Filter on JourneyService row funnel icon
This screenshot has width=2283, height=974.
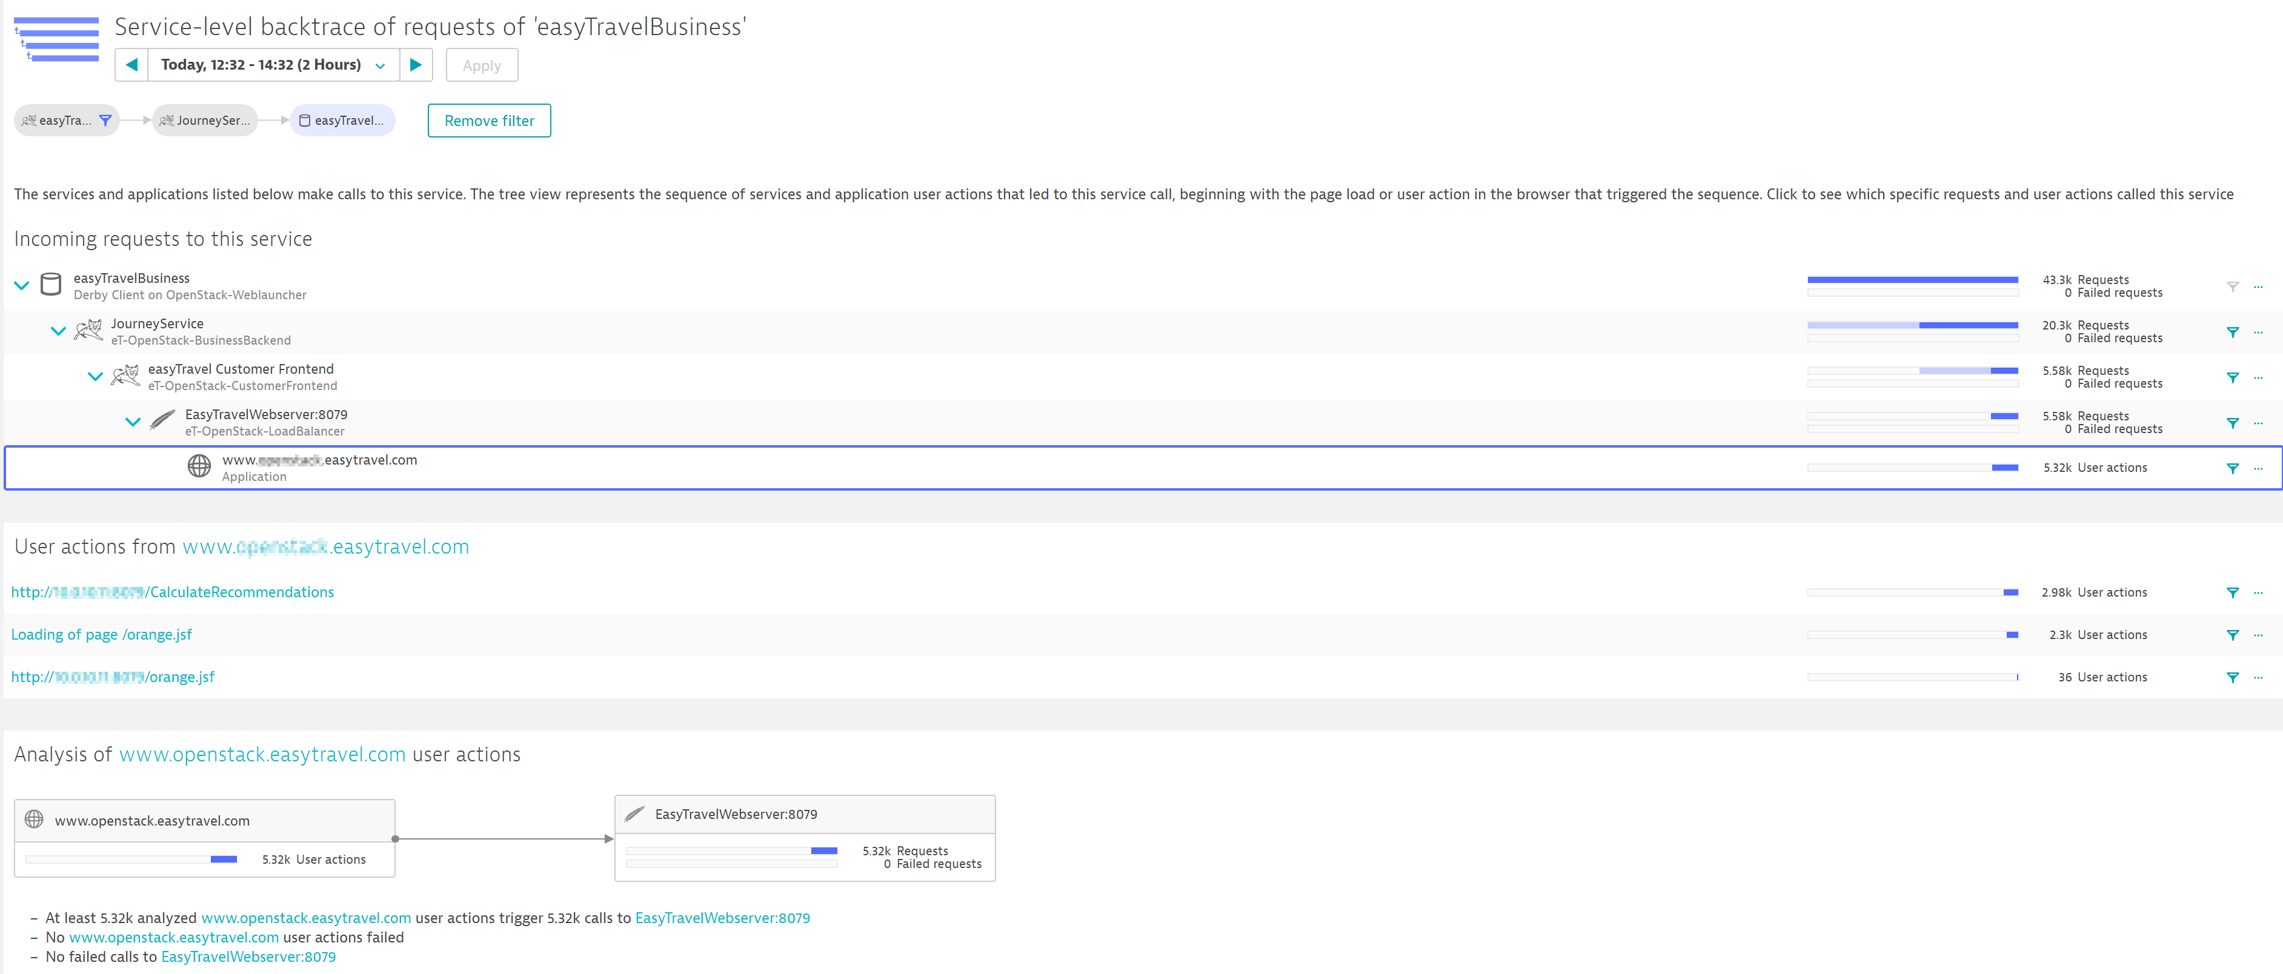click(x=2233, y=333)
